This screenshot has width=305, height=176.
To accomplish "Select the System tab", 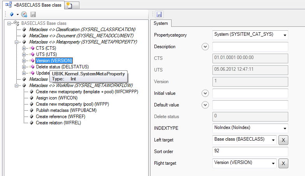I will pyautogui.click(x=161, y=23).
